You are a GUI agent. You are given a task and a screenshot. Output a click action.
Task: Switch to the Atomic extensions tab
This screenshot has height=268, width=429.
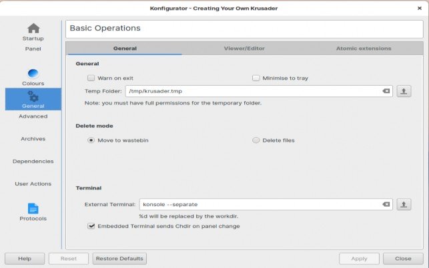[x=364, y=49]
